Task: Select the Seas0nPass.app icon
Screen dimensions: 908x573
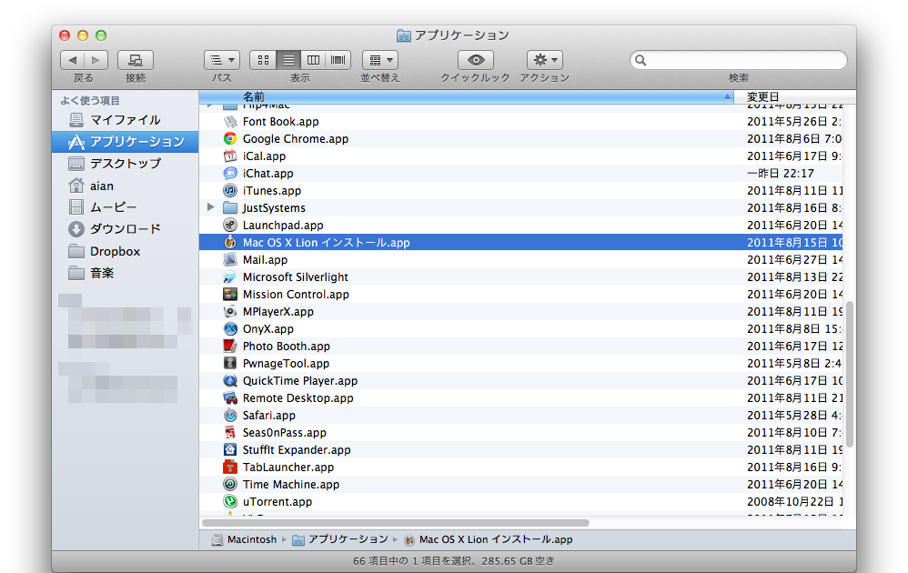Action: 230,432
